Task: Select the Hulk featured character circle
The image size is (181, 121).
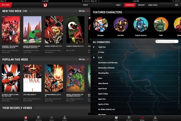Action: (161, 24)
